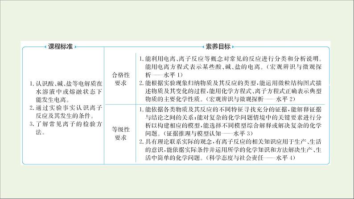Click the text 析——水平 1
The width and height of the screenshot is (354, 199).
tap(164, 75)
